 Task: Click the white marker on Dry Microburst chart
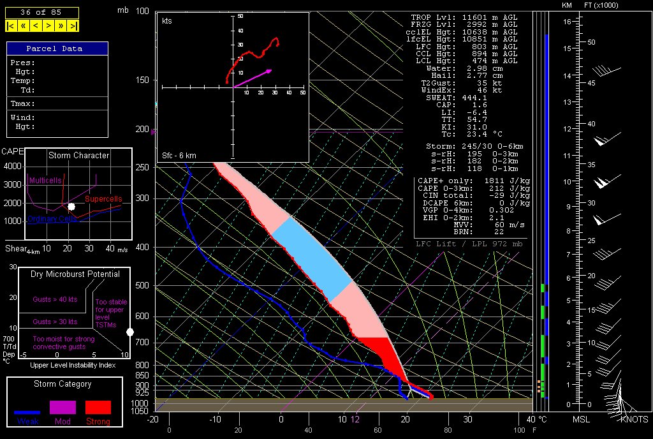click(130, 332)
